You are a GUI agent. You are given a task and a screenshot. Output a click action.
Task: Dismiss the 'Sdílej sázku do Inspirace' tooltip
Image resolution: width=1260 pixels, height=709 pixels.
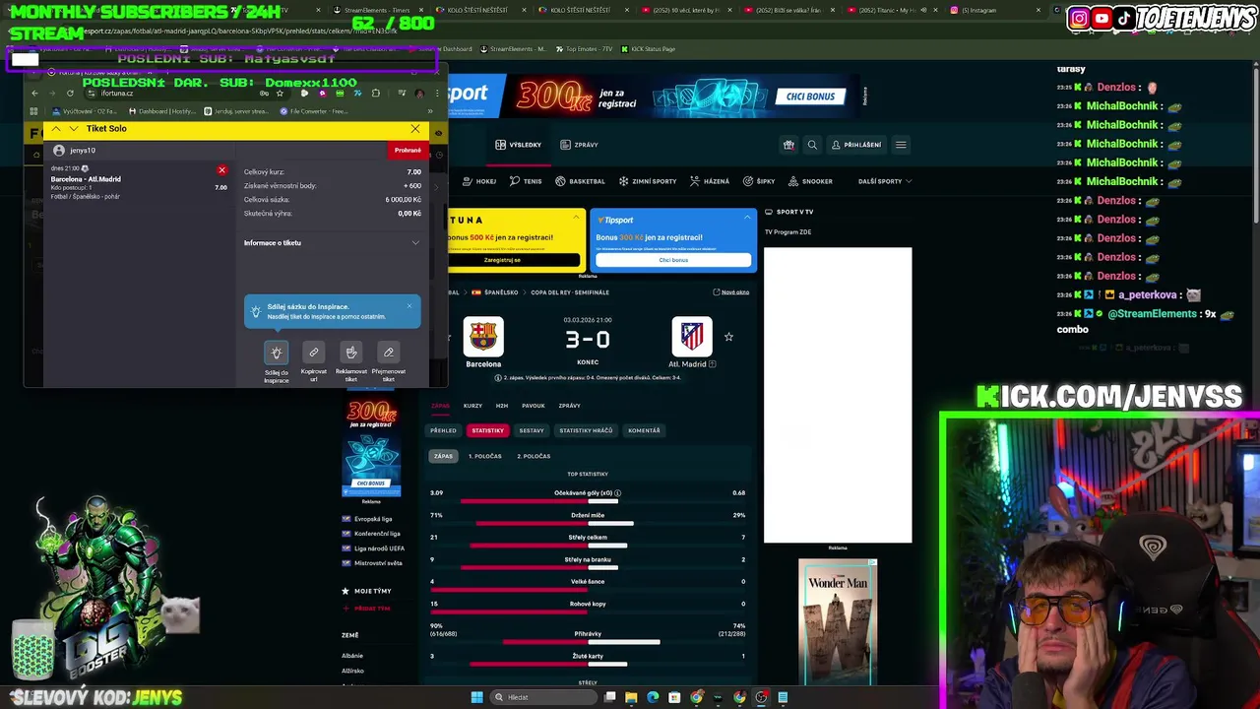(x=409, y=306)
